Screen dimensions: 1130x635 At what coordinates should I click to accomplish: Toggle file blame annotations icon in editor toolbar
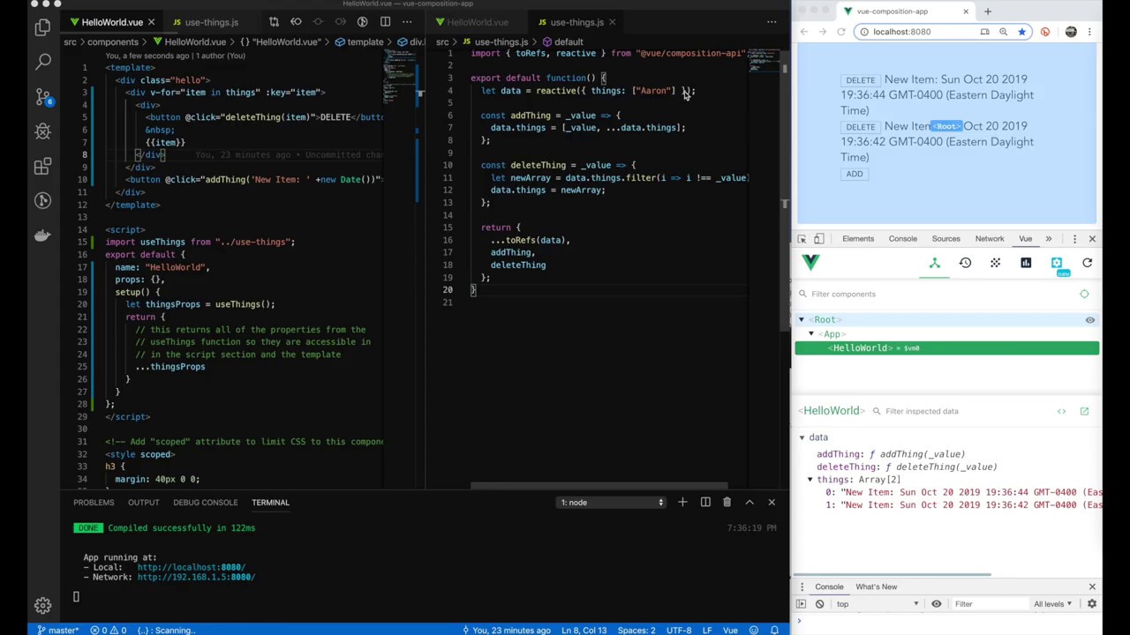click(x=362, y=21)
